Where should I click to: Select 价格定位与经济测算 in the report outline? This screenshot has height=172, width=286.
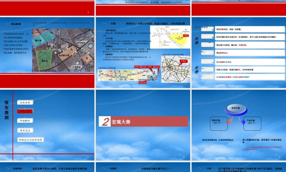31,140
